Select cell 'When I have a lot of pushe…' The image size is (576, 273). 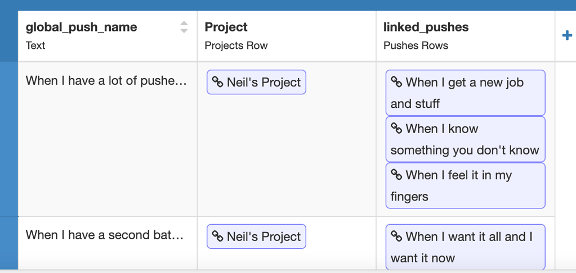coord(106,81)
